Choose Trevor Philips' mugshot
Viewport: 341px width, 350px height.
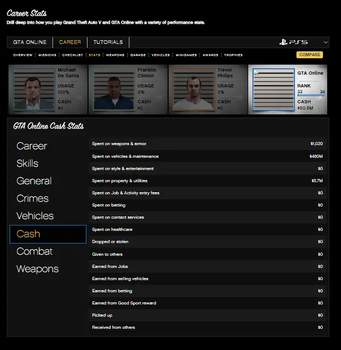[x=194, y=89]
